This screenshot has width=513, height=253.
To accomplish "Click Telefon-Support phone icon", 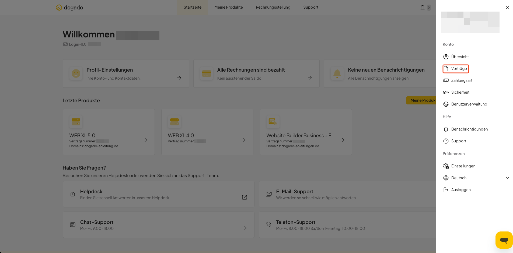I will point(269,225).
